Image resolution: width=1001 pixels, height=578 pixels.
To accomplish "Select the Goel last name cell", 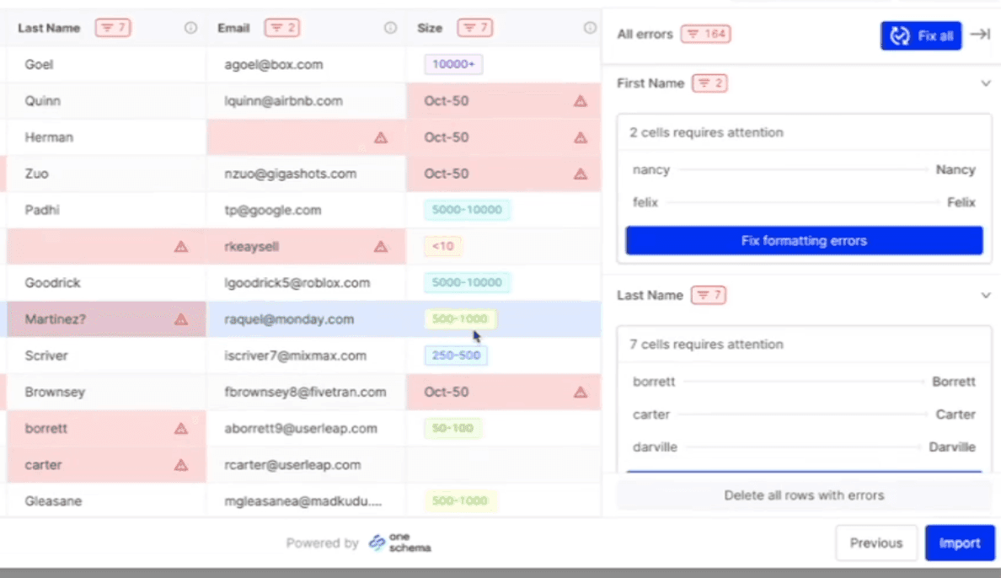I will point(107,65).
